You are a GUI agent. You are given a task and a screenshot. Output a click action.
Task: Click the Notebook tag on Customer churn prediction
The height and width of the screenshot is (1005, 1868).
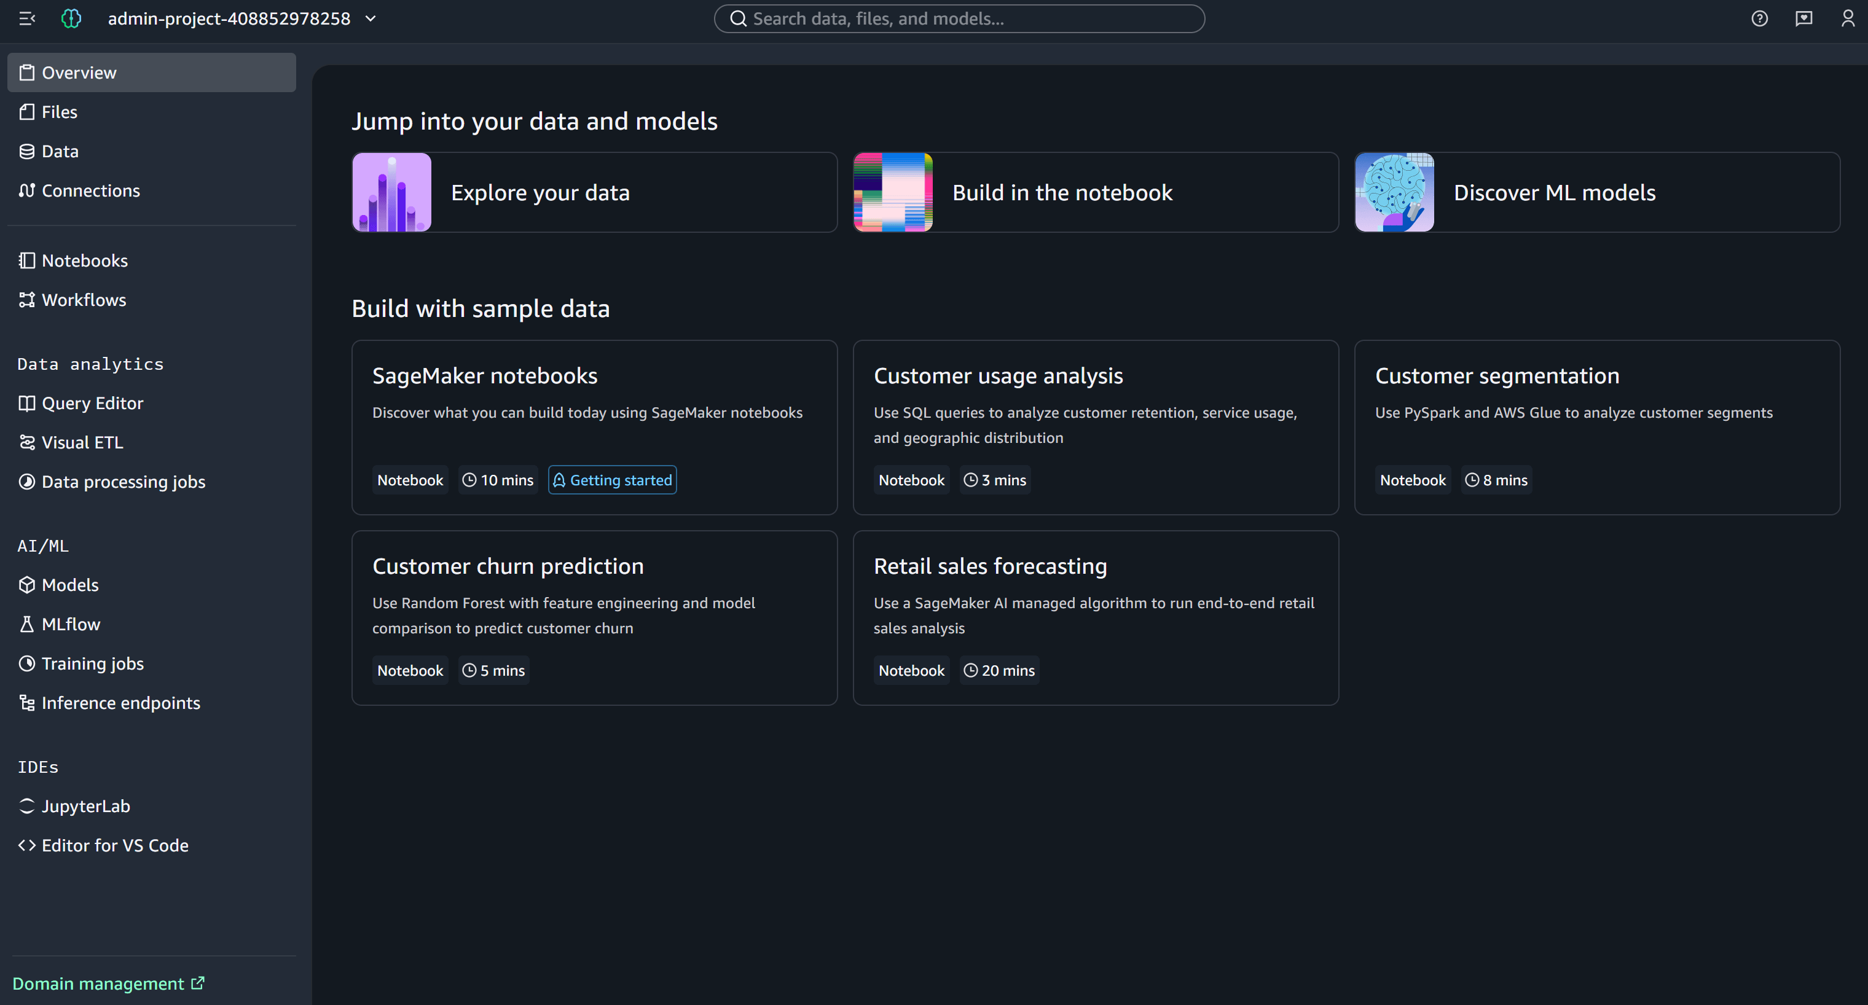(x=410, y=671)
